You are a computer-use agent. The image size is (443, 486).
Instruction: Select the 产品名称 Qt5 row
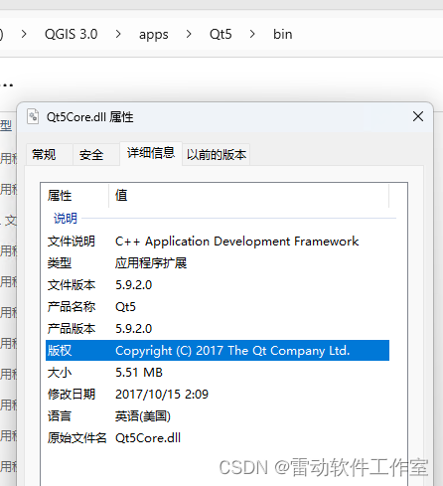(218, 307)
